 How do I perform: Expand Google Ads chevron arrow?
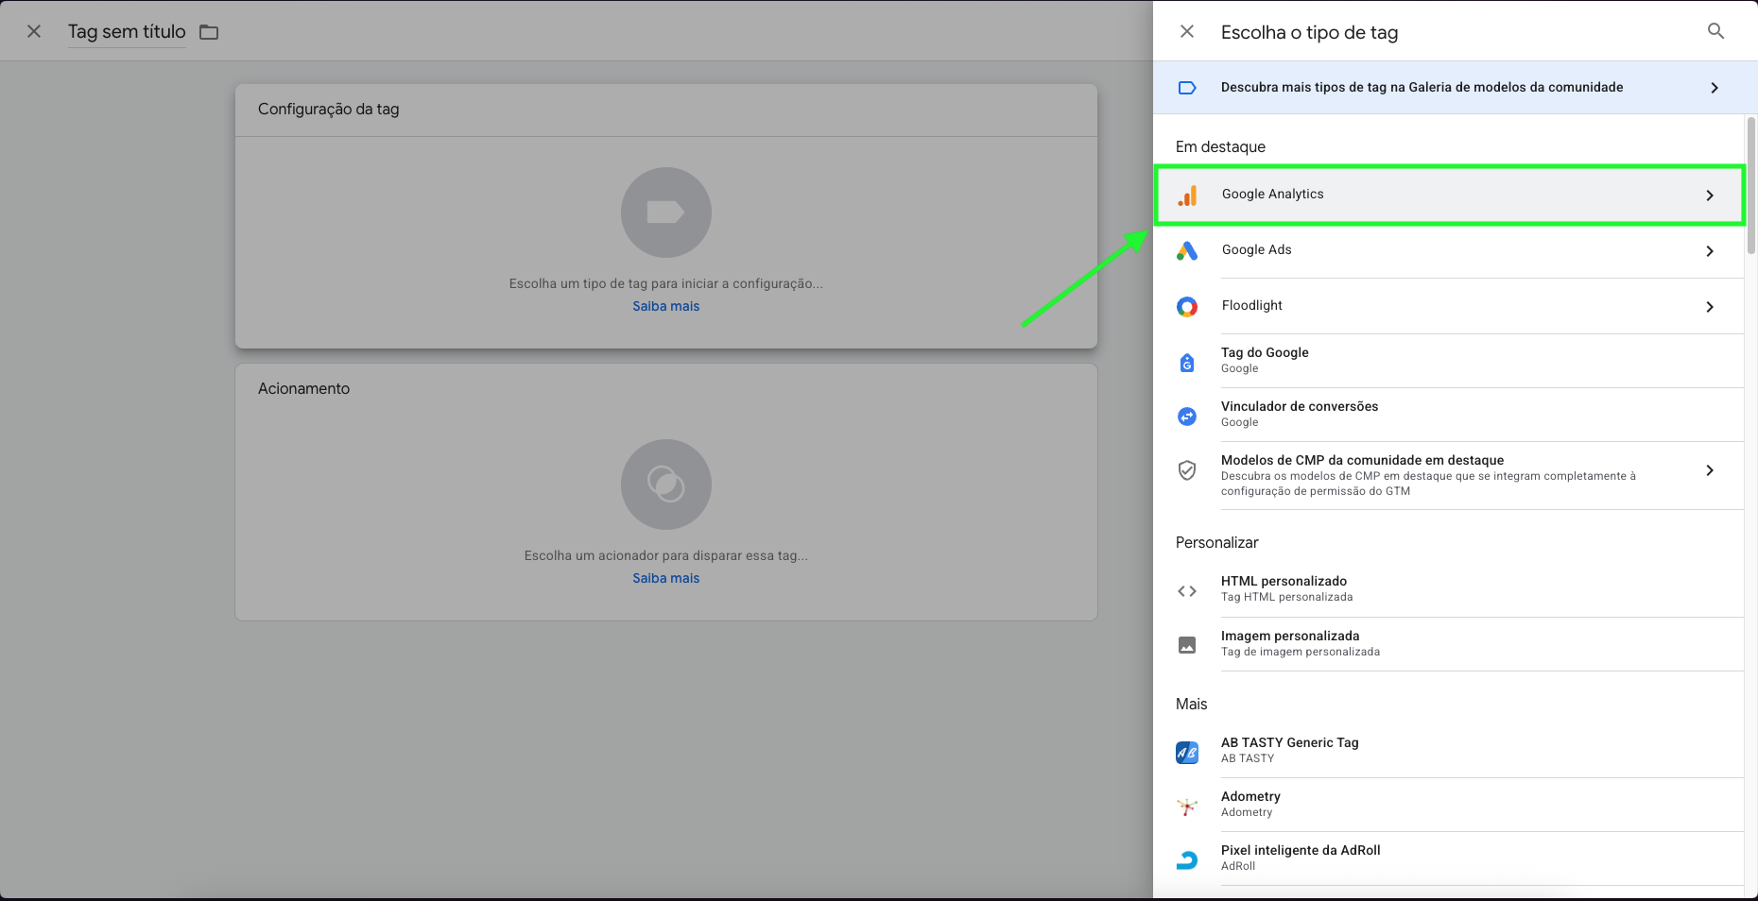1710,251
